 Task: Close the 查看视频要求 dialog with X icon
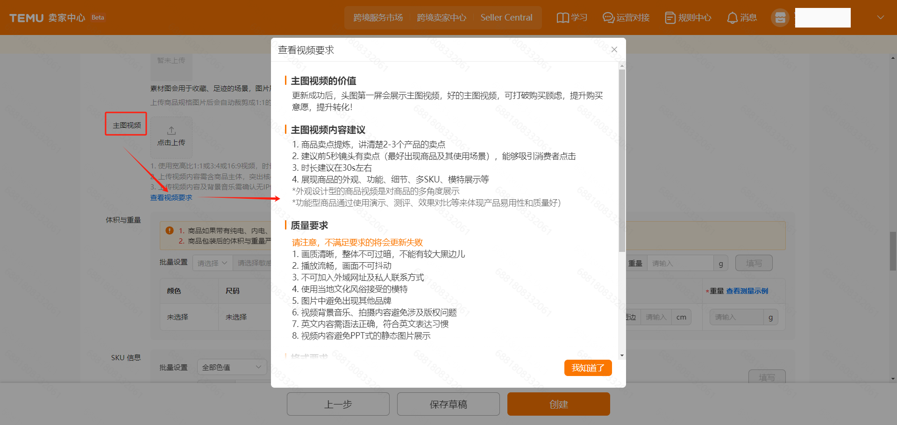pyautogui.click(x=614, y=49)
